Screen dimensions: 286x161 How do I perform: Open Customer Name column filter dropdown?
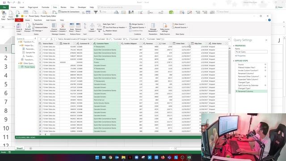119,43
